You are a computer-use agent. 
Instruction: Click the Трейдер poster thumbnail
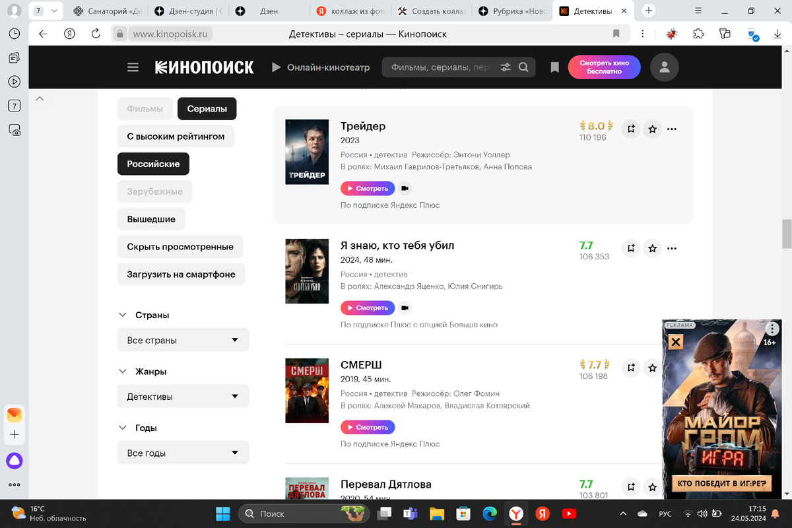point(307,152)
